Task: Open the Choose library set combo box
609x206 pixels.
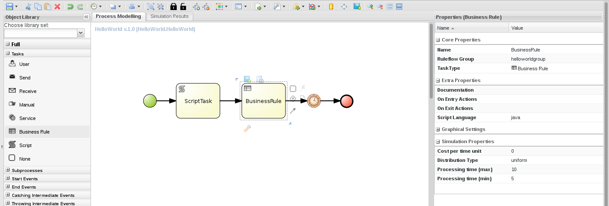Action: 80,33
